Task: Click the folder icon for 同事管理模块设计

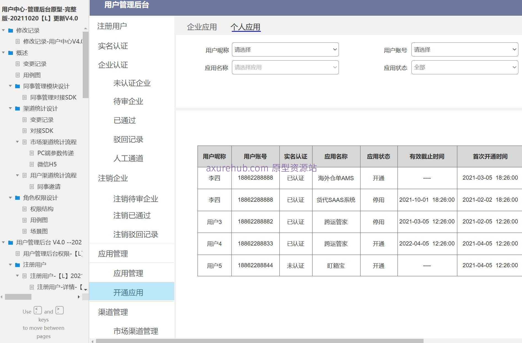Action: [17, 86]
